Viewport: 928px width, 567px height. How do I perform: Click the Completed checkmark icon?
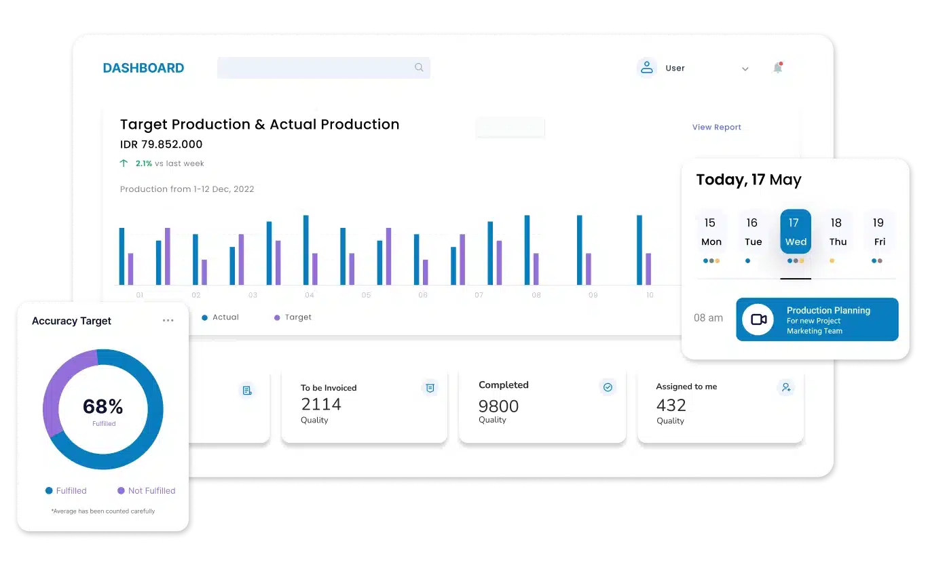click(x=608, y=387)
